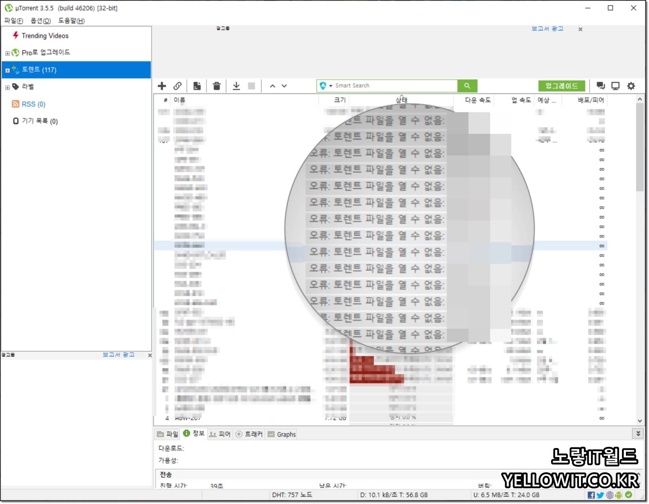
Task: Start the torrent download arrow icon
Action: click(x=236, y=86)
